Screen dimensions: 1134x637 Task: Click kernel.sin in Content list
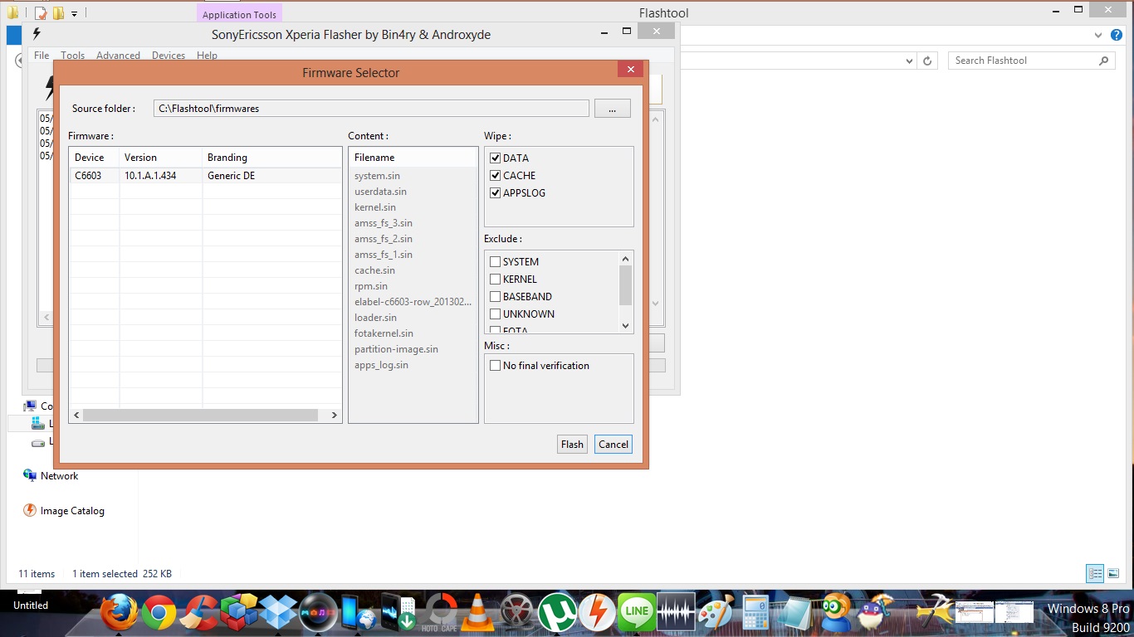click(x=375, y=207)
